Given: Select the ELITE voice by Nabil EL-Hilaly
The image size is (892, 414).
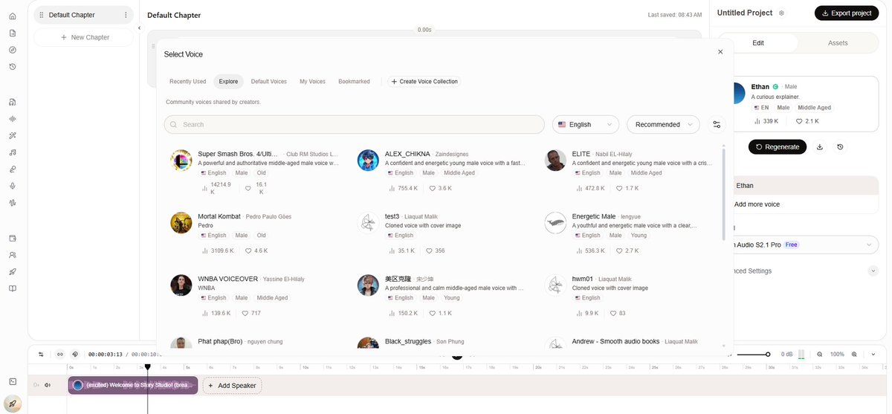Looking at the screenshot, I should 629,171.
